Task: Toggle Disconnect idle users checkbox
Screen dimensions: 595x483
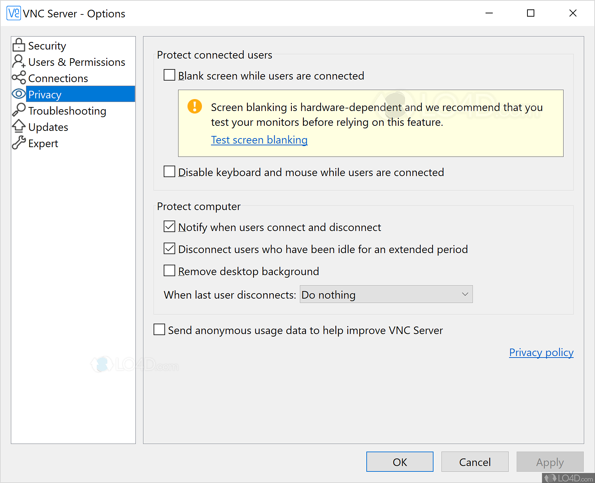Action: click(169, 249)
